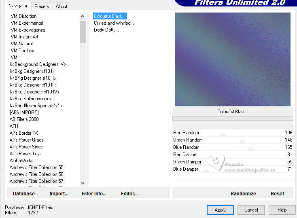Select VM Natural category
The image size is (297, 218).
click(x=21, y=44)
